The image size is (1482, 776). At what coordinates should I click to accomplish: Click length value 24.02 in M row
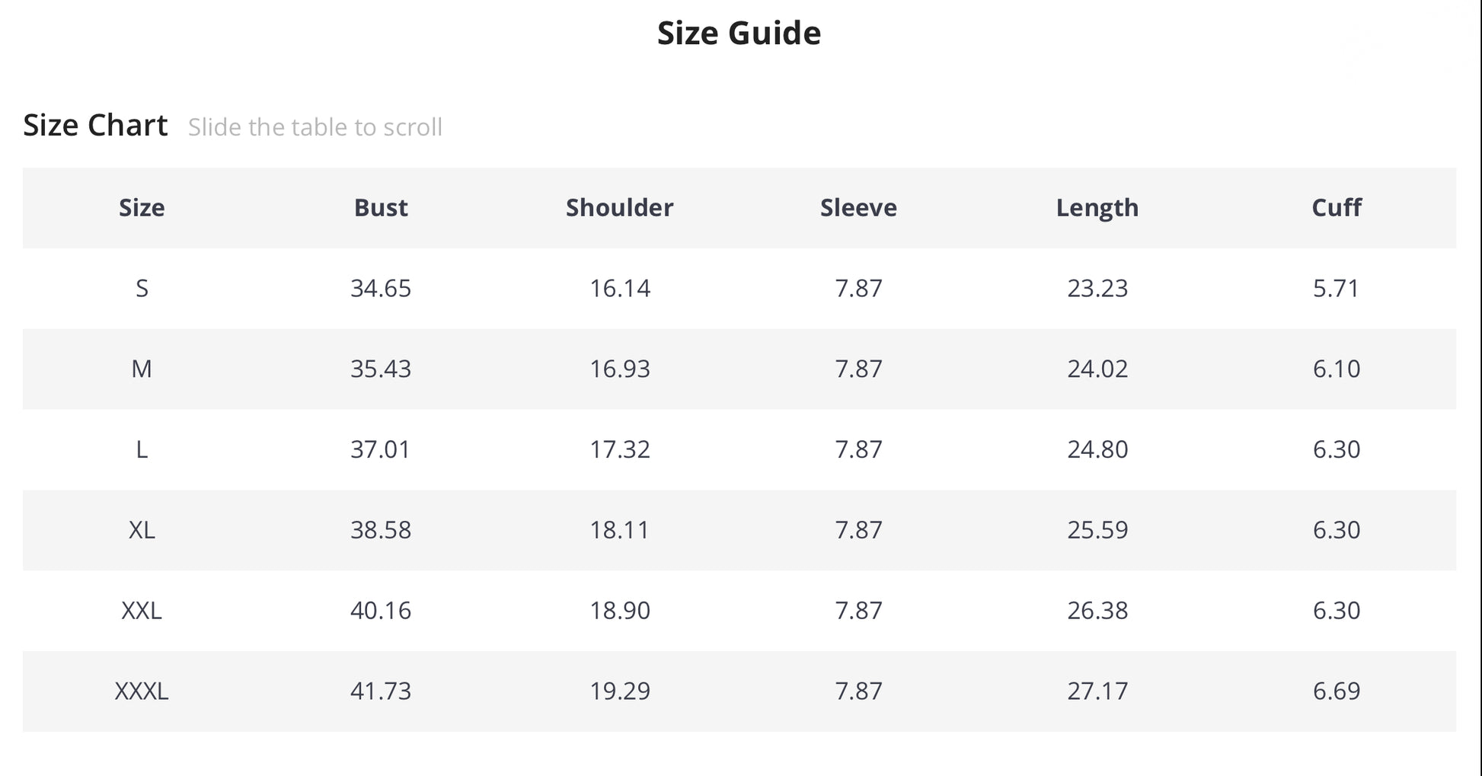(x=1097, y=369)
